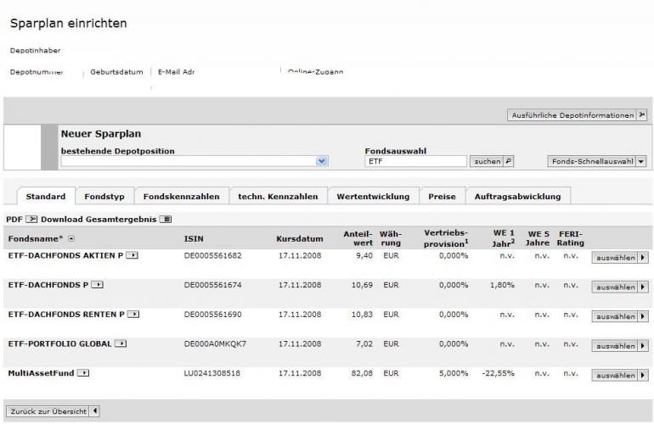Image resolution: width=654 pixels, height=424 pixels.
Task: Open details icon next to MultiAssetFund
Action: (84, 372)
